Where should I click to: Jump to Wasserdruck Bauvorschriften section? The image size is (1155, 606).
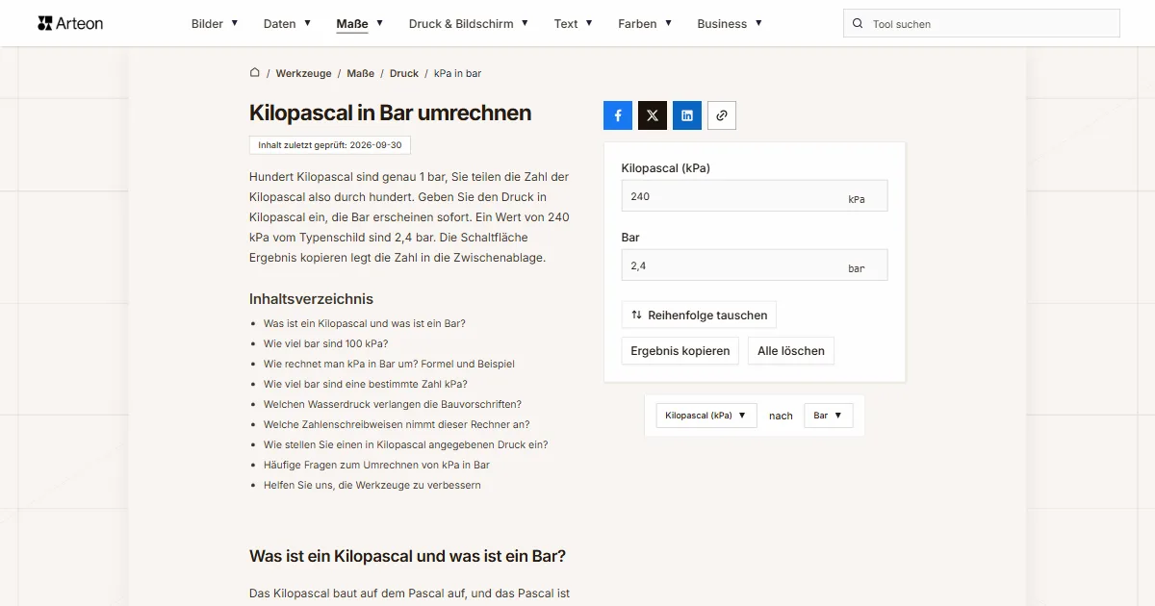pos(393,404)
